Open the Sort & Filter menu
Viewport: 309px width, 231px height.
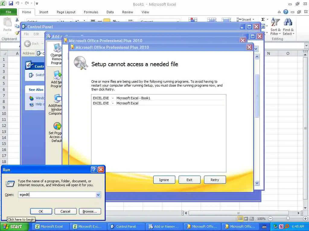(276, 26)
